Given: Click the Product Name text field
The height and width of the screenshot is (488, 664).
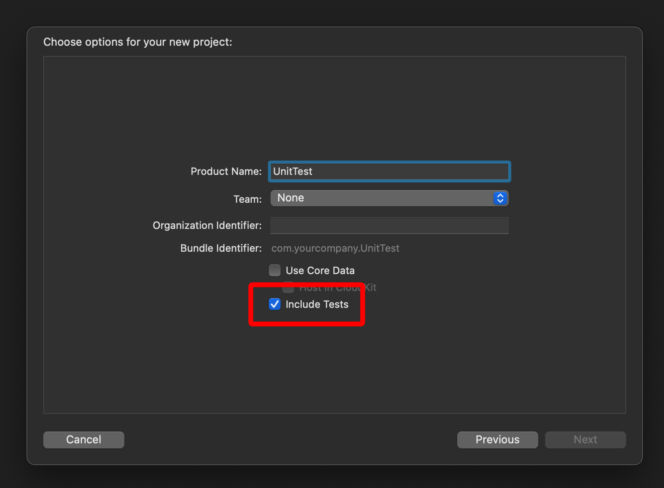Looking at the screenshot, I should coord(389,172).
